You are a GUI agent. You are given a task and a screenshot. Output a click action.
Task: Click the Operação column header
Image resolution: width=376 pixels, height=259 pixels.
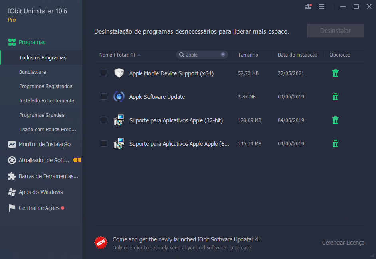340,55
